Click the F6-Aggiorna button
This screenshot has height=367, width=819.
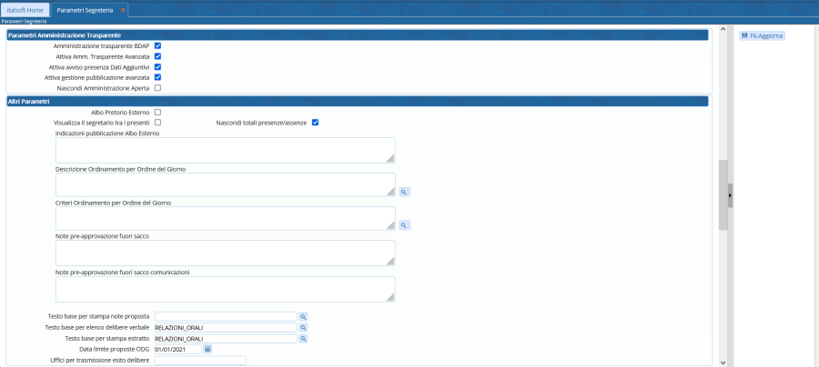pyautogui.click(x=763, y=35)
